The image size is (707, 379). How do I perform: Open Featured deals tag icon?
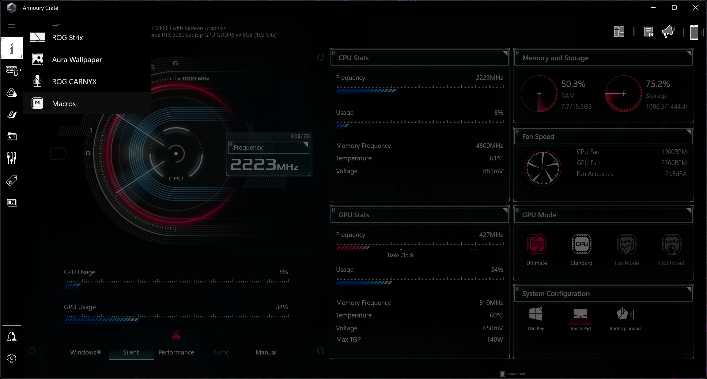click(12, 181)
